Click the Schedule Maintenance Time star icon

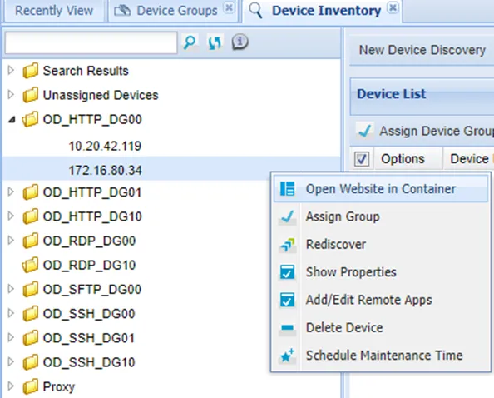287,356
